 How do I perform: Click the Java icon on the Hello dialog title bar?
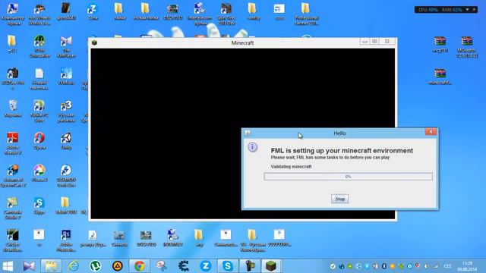coord(248,133)
